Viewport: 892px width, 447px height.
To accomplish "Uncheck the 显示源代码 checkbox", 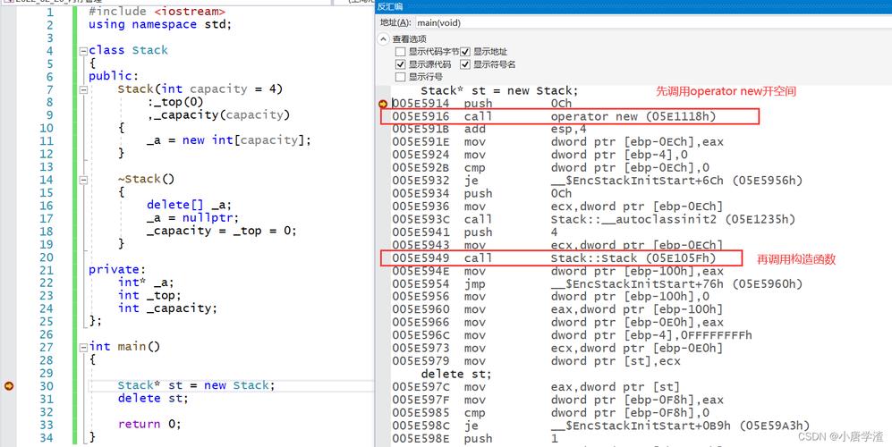I will coord(401,64).
